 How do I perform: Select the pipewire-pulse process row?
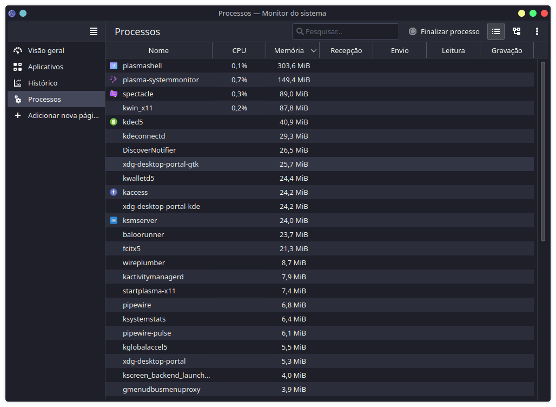[320, 333]
